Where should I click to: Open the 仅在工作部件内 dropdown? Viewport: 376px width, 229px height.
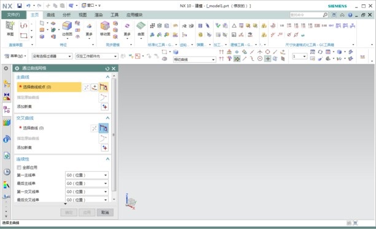click(x=96, y=56)
